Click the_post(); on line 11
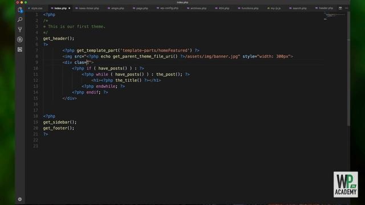This screenshot has width=365, height=205. click(x=169, y=75)
